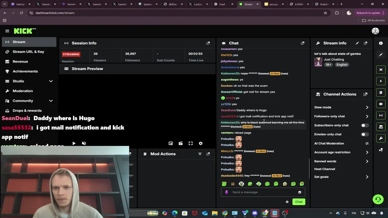
Task: Click the lightning bolt icon in right sidebar
Action: [x=381, y=81]
